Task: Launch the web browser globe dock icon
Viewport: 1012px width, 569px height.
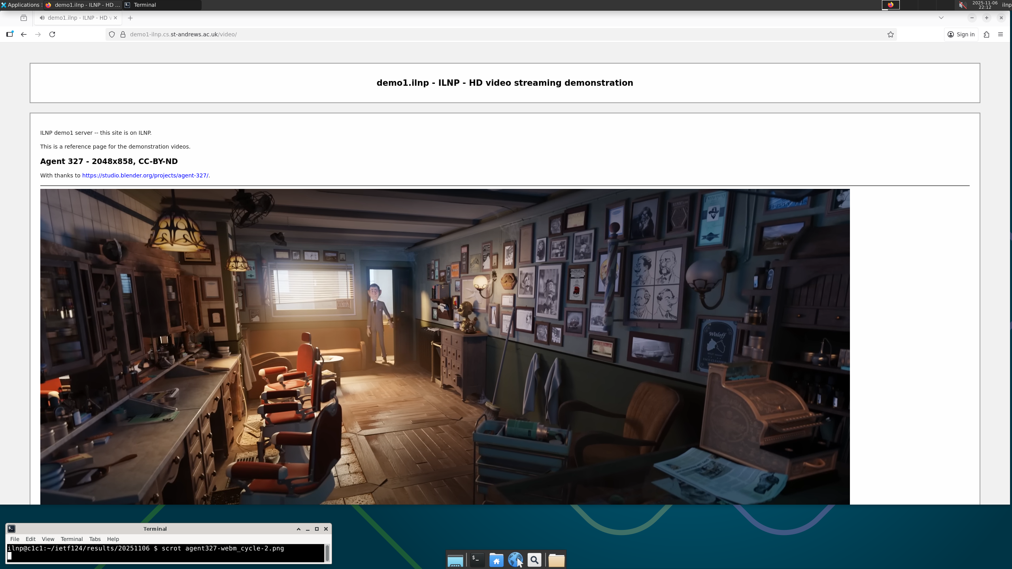Action: (515, 560)
